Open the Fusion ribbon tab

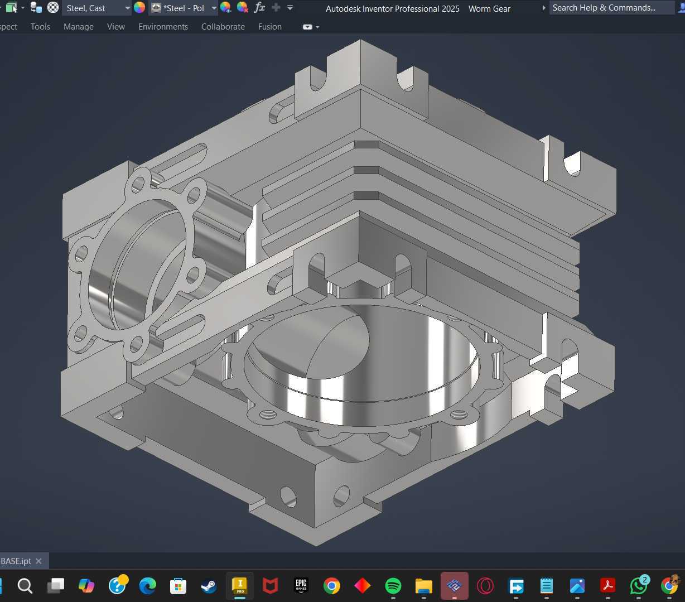(x=270, y=26)
